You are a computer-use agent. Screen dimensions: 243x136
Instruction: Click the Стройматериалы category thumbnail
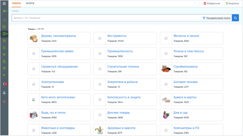click(x=166, y=69)
